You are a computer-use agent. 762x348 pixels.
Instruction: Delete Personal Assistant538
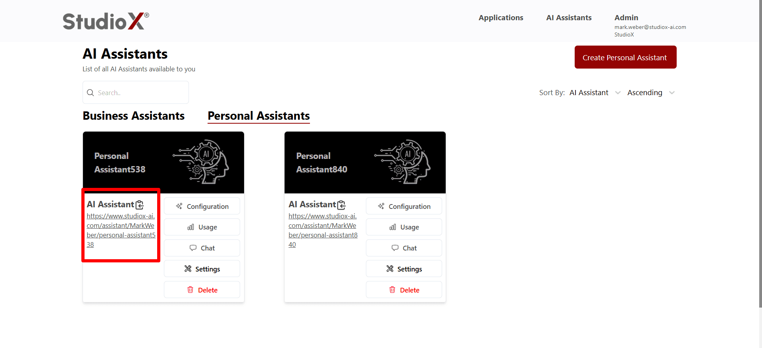pos(202,290)
